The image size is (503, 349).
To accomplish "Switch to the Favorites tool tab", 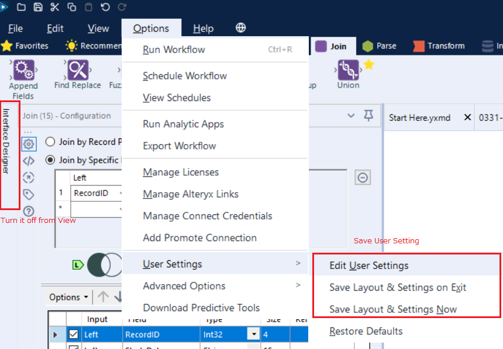I will (25, 46).
